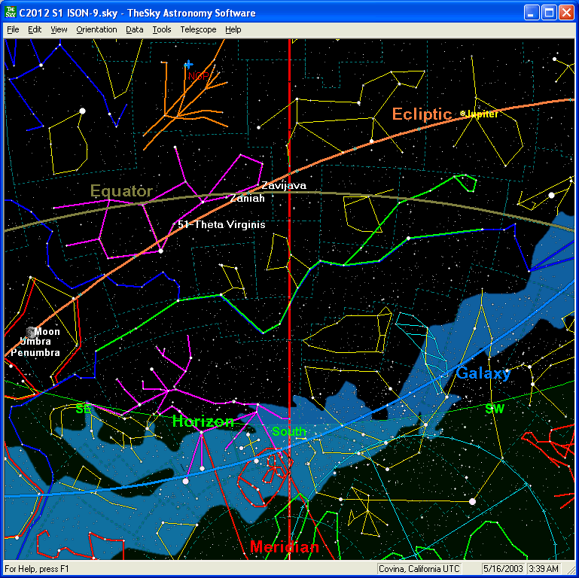
Task: Click the Moon icon on the sky chart
Action: click(31, 332)
